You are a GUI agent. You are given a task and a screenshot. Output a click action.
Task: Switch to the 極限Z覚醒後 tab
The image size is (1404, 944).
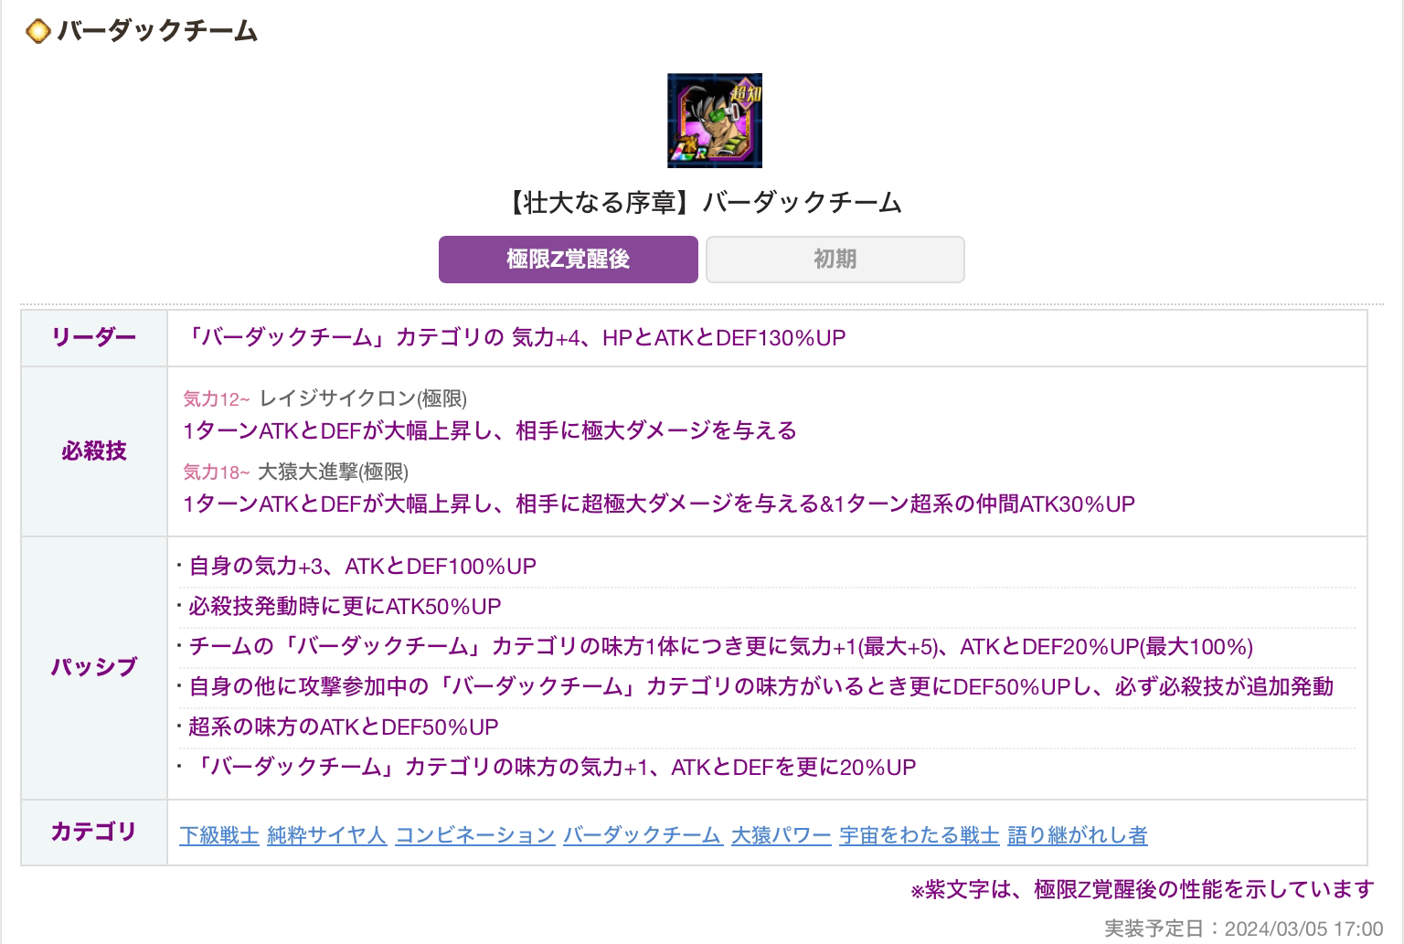click(x=568, y=260)
